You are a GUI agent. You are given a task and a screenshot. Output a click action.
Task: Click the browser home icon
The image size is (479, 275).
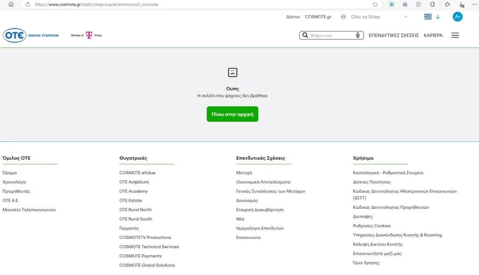point(11,4)
